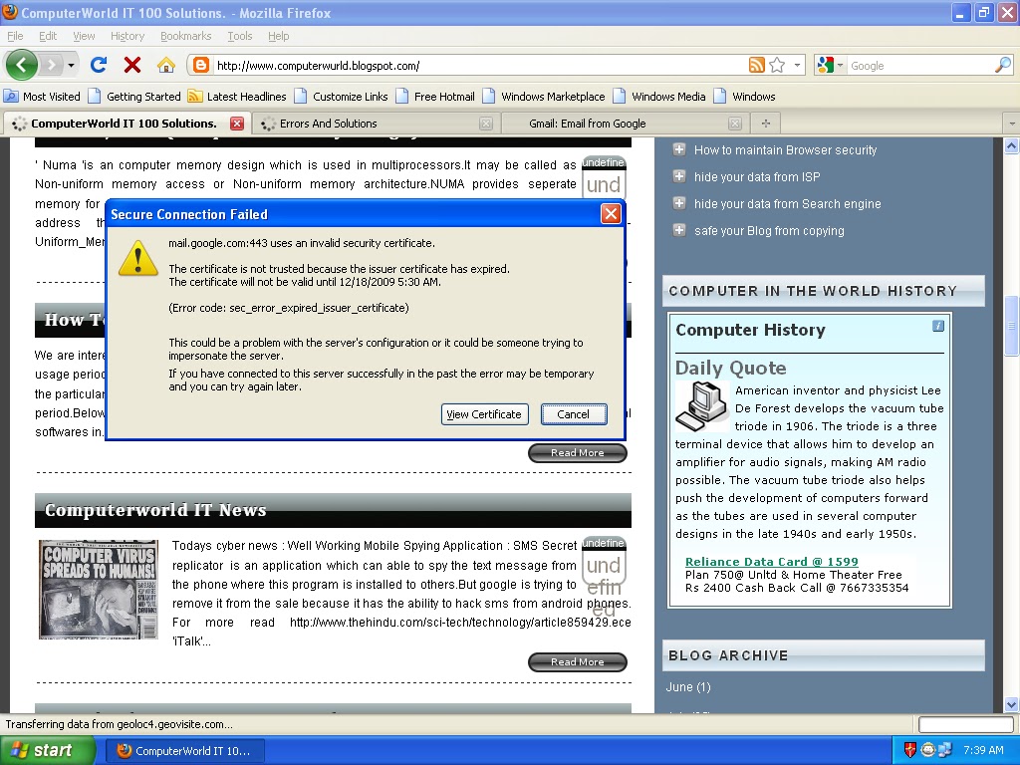Viewport: 1020px width, 765px height.
Task: Click the Forward navigation arrow
Action: coord(51,65)
